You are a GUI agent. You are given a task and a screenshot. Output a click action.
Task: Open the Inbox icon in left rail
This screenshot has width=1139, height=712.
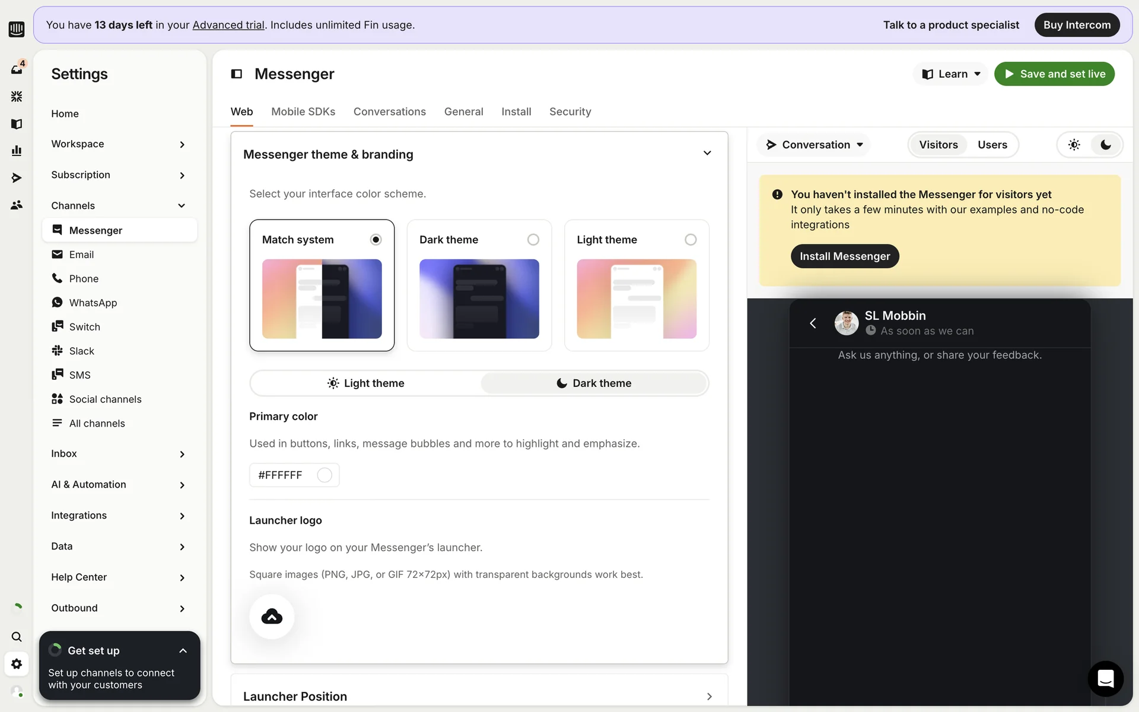[17, 69]
